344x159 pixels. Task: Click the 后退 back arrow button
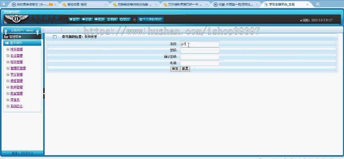click(x=87, y=19)
